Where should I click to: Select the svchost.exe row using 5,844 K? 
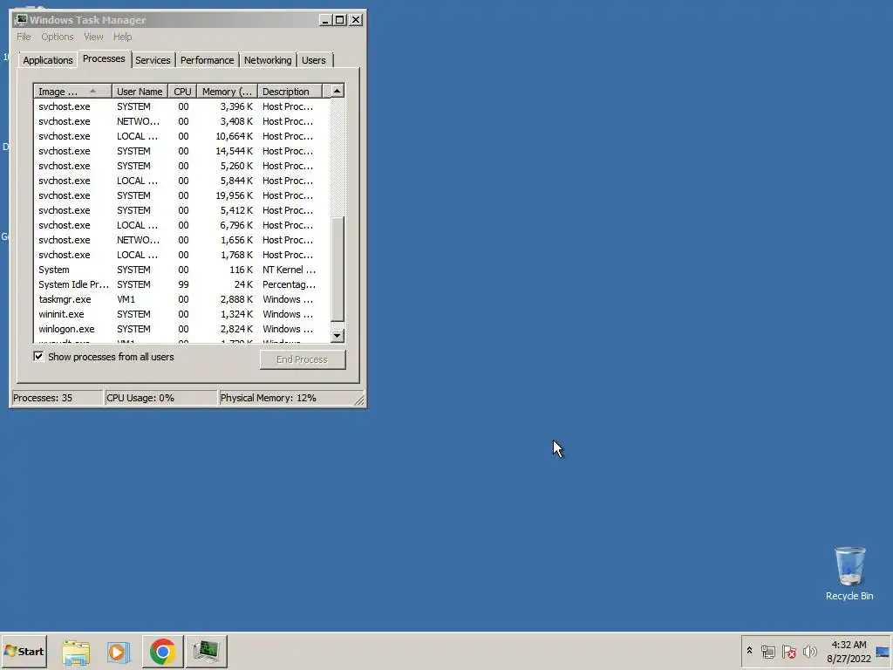182,181
